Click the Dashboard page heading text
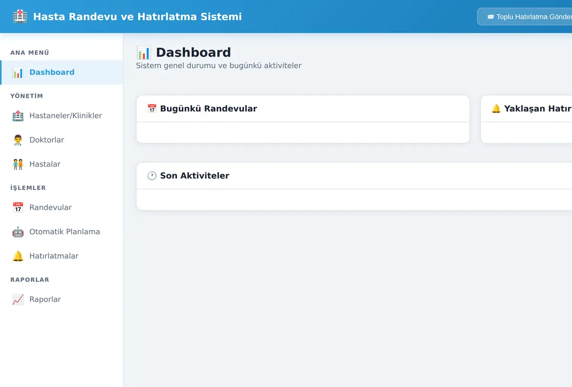Viewport: 572px width, 387px height. pos(194,52)
